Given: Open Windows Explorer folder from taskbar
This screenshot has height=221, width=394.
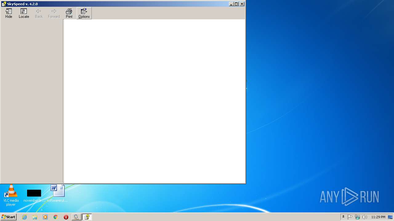Looking at the screenshot, I should (35, 217).
